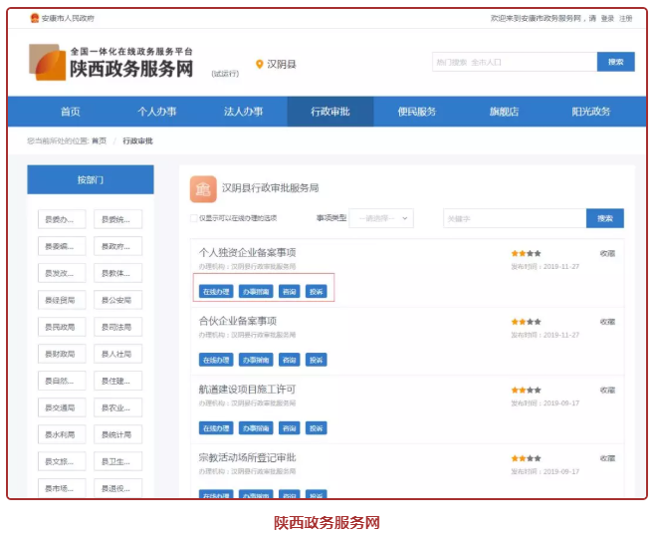The width and height of the screenshot is (658, 536).
Task: Select the 县司法局 department button
Action: [x=117, y=327]
